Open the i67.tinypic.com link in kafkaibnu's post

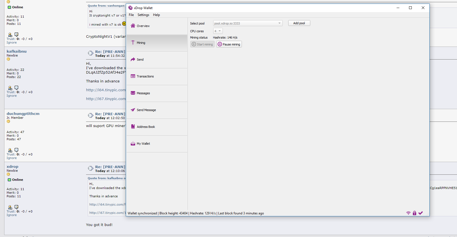click(106, 99)
